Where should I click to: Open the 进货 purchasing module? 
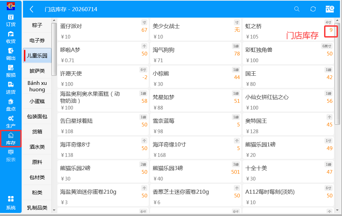click(11, 88)
